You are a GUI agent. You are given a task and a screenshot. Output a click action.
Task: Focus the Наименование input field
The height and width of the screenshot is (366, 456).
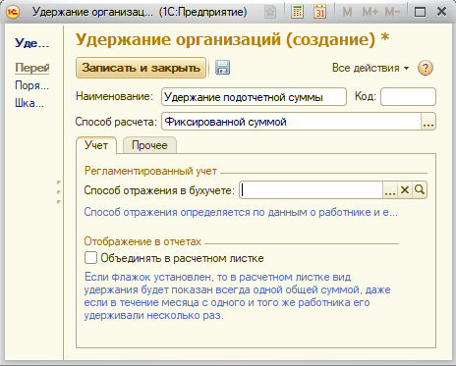point(254,97)
